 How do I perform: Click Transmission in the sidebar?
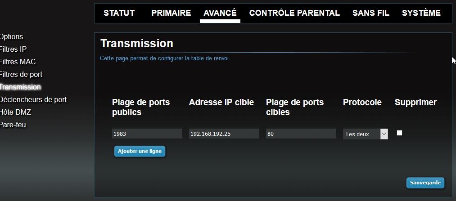(20, 87)
